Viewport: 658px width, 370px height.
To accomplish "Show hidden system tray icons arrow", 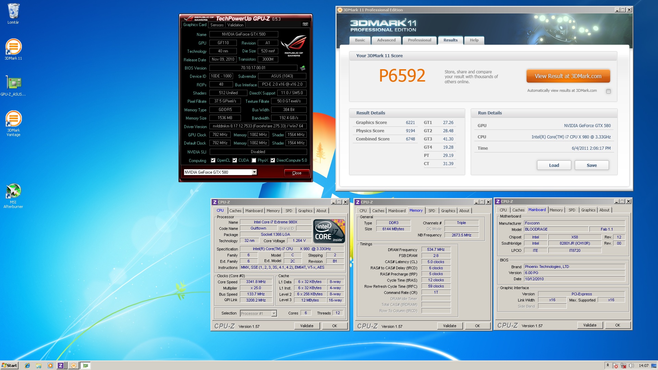I will tap(608, 365).
